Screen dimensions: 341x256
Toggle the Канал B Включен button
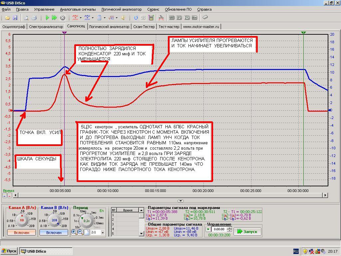point(54,232)
